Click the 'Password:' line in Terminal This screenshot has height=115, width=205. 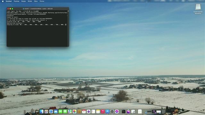pos(10,16)
